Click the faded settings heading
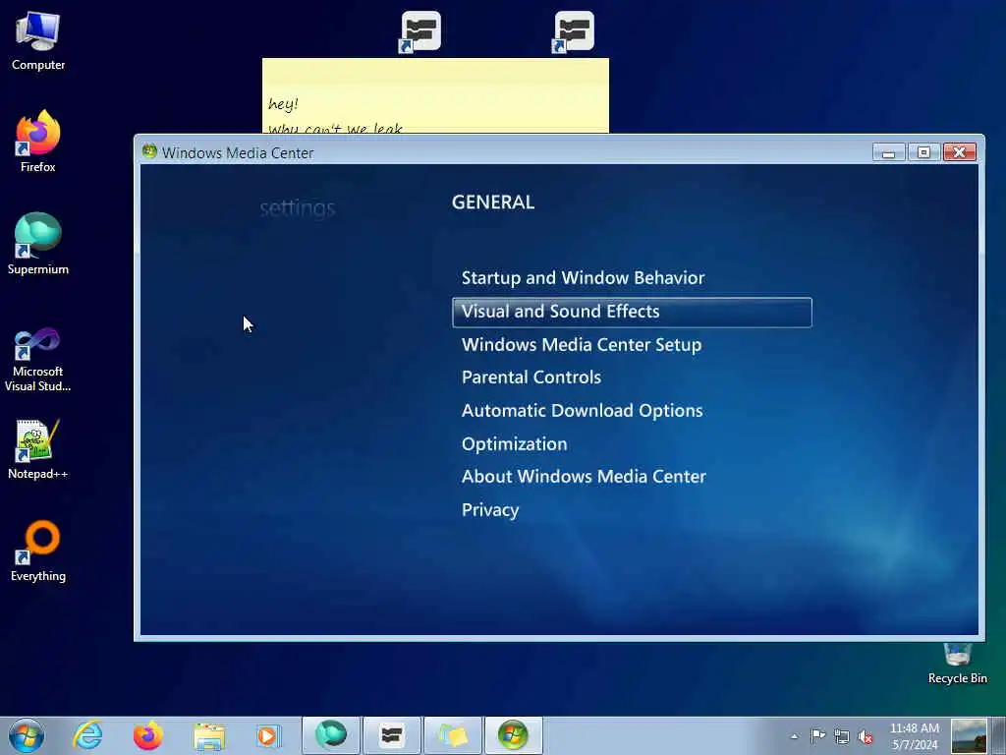The image size is (1006, 755). 297,208
